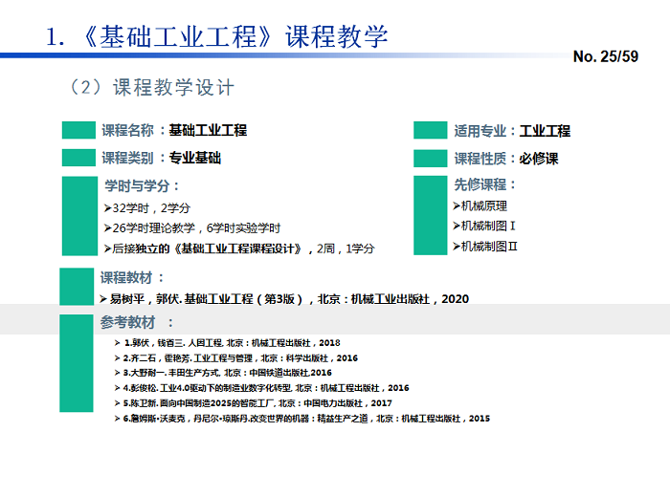670x497 pixels.
Task: Select the slide number No. 25/59
Action: tap(605, 57)
